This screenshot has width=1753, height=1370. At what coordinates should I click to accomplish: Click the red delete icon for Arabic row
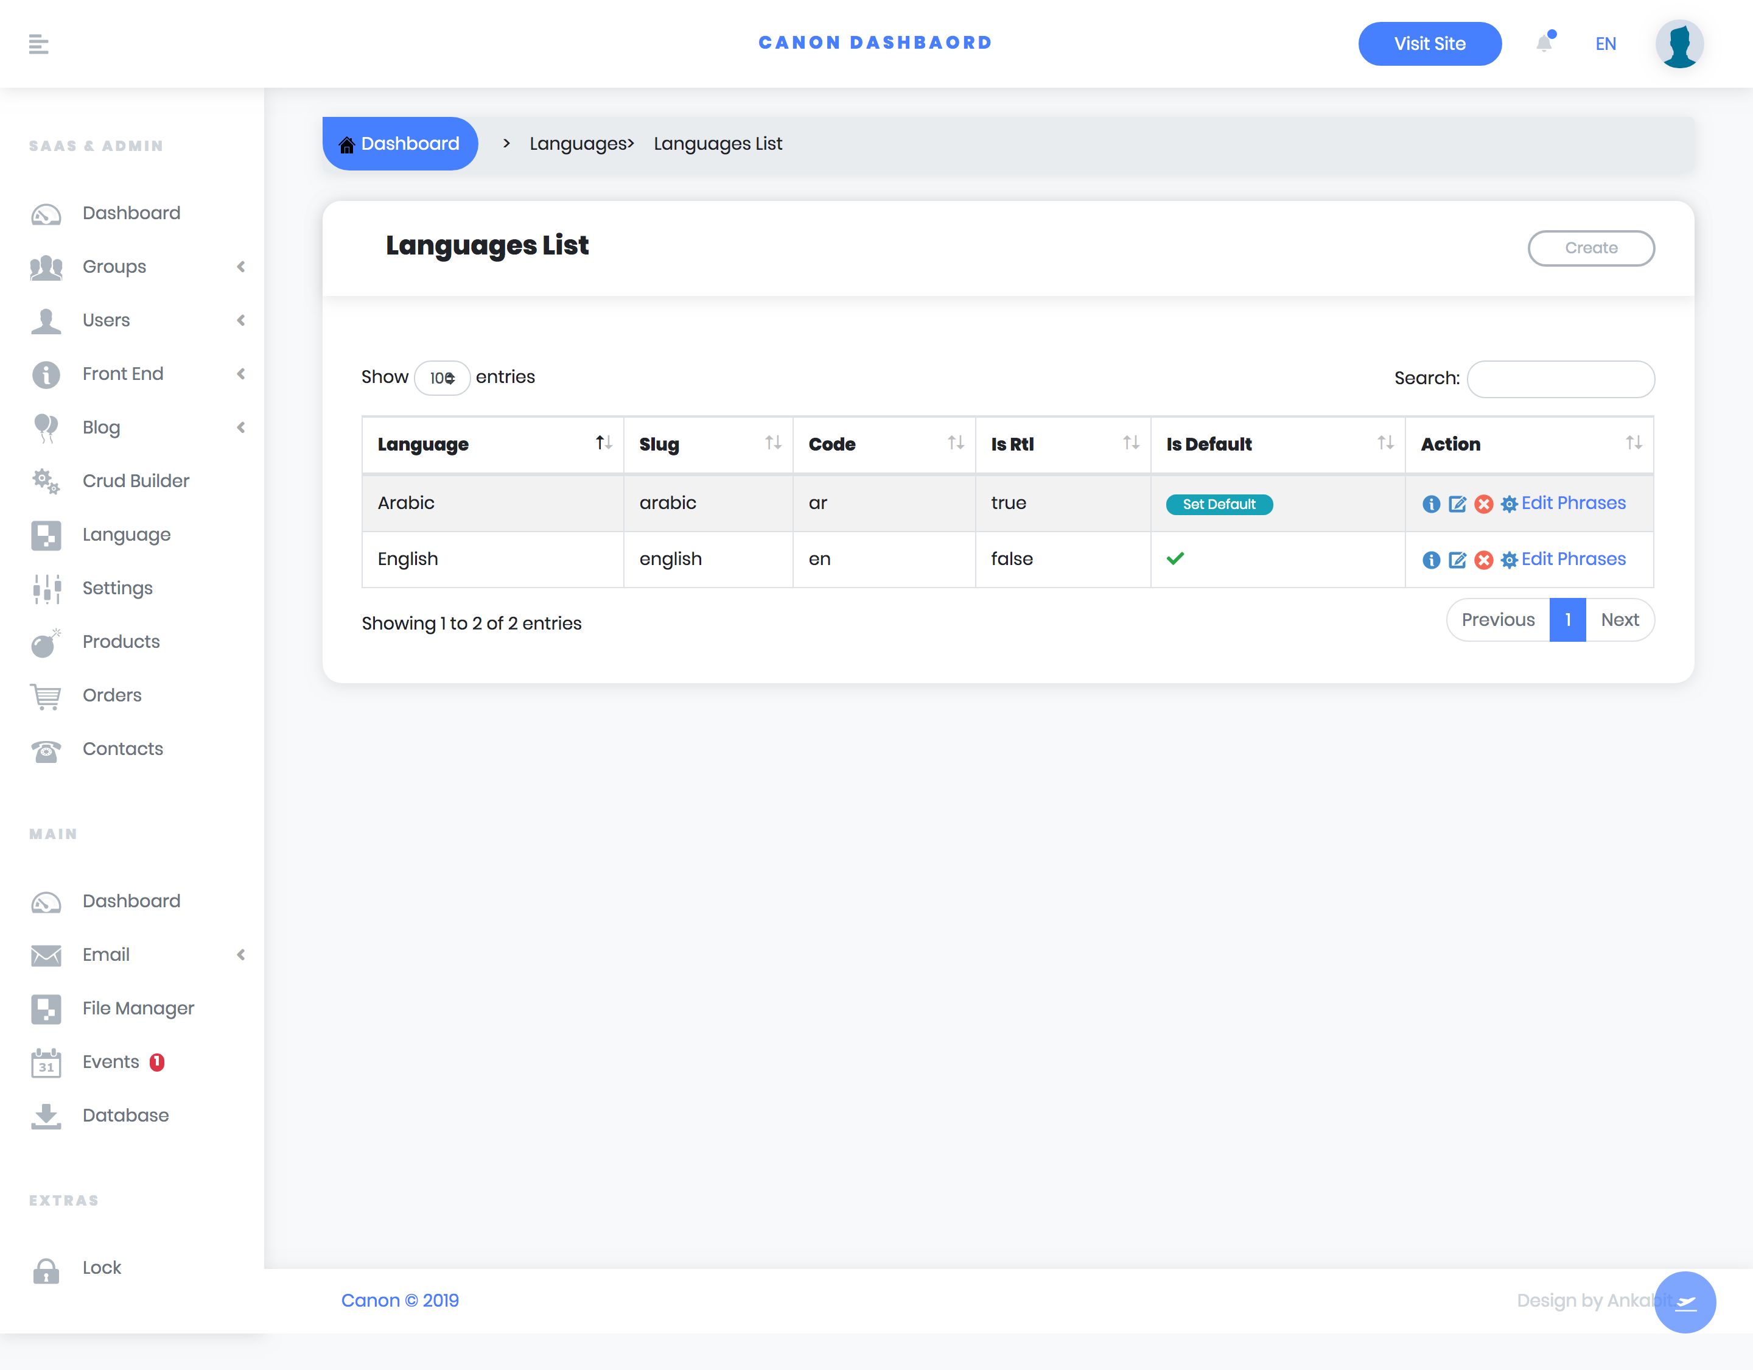(x=1484, y=504)
